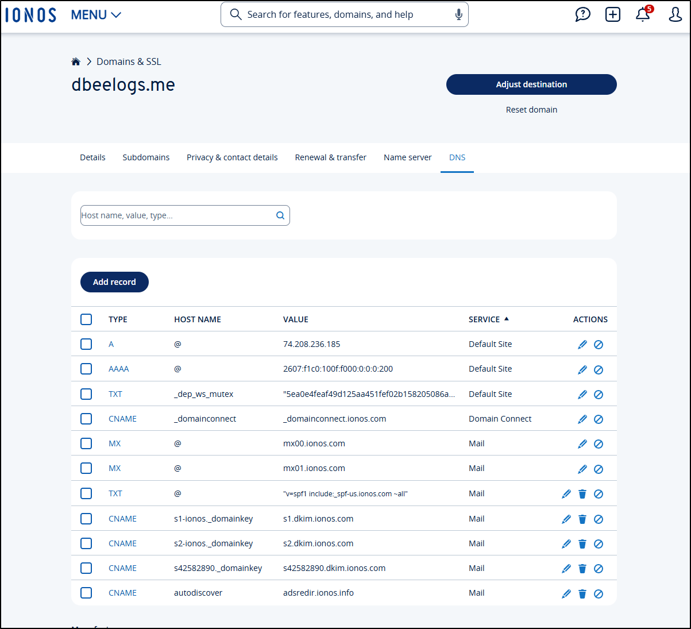The width and height of the screenshot is (691, 629).
Task: Switch to the Details tab
Action: point(92,157)
